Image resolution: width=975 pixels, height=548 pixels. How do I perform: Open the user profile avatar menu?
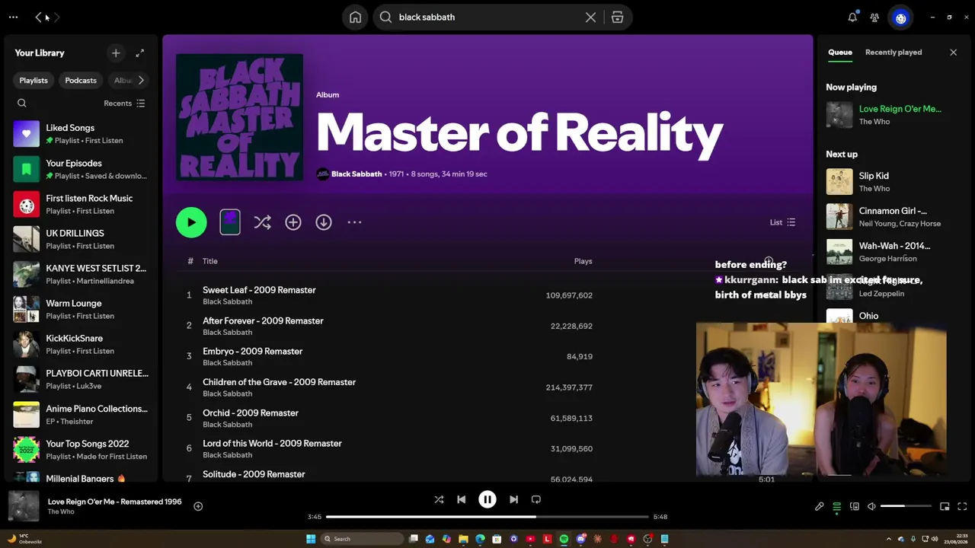[x=900, y=18]
